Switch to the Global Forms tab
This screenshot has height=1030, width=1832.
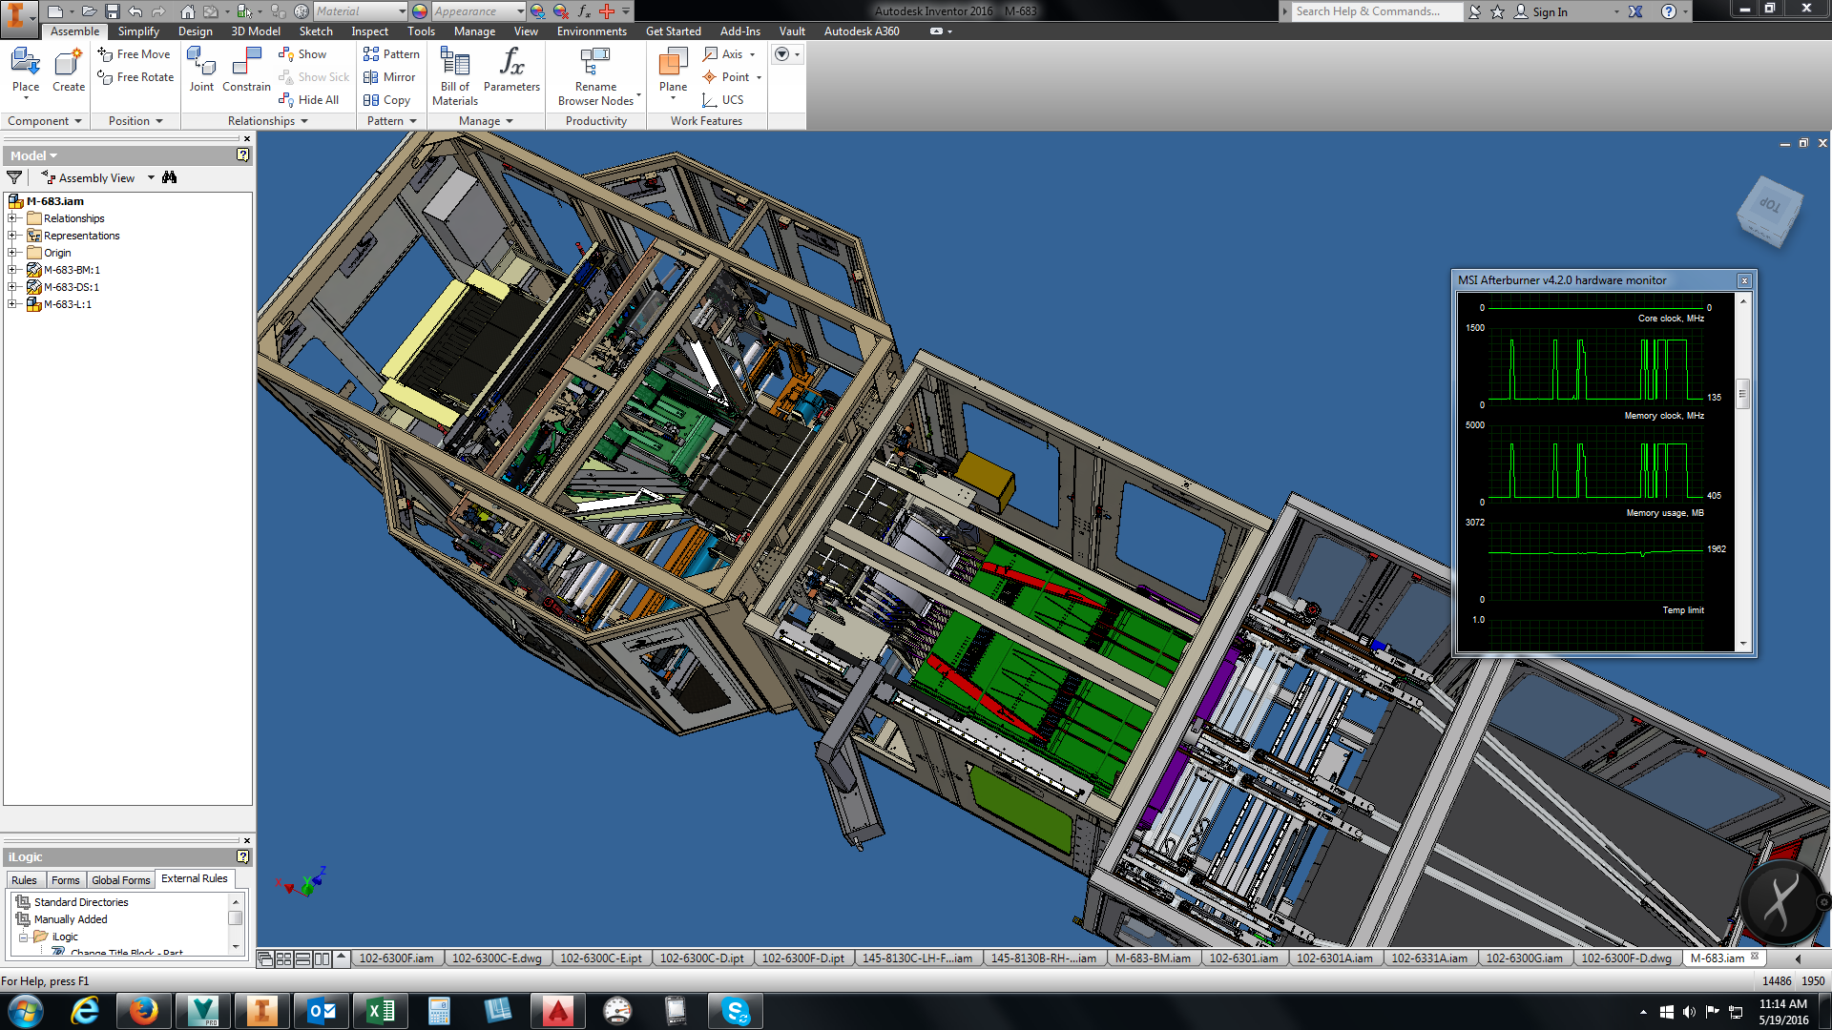pos(120,879)
